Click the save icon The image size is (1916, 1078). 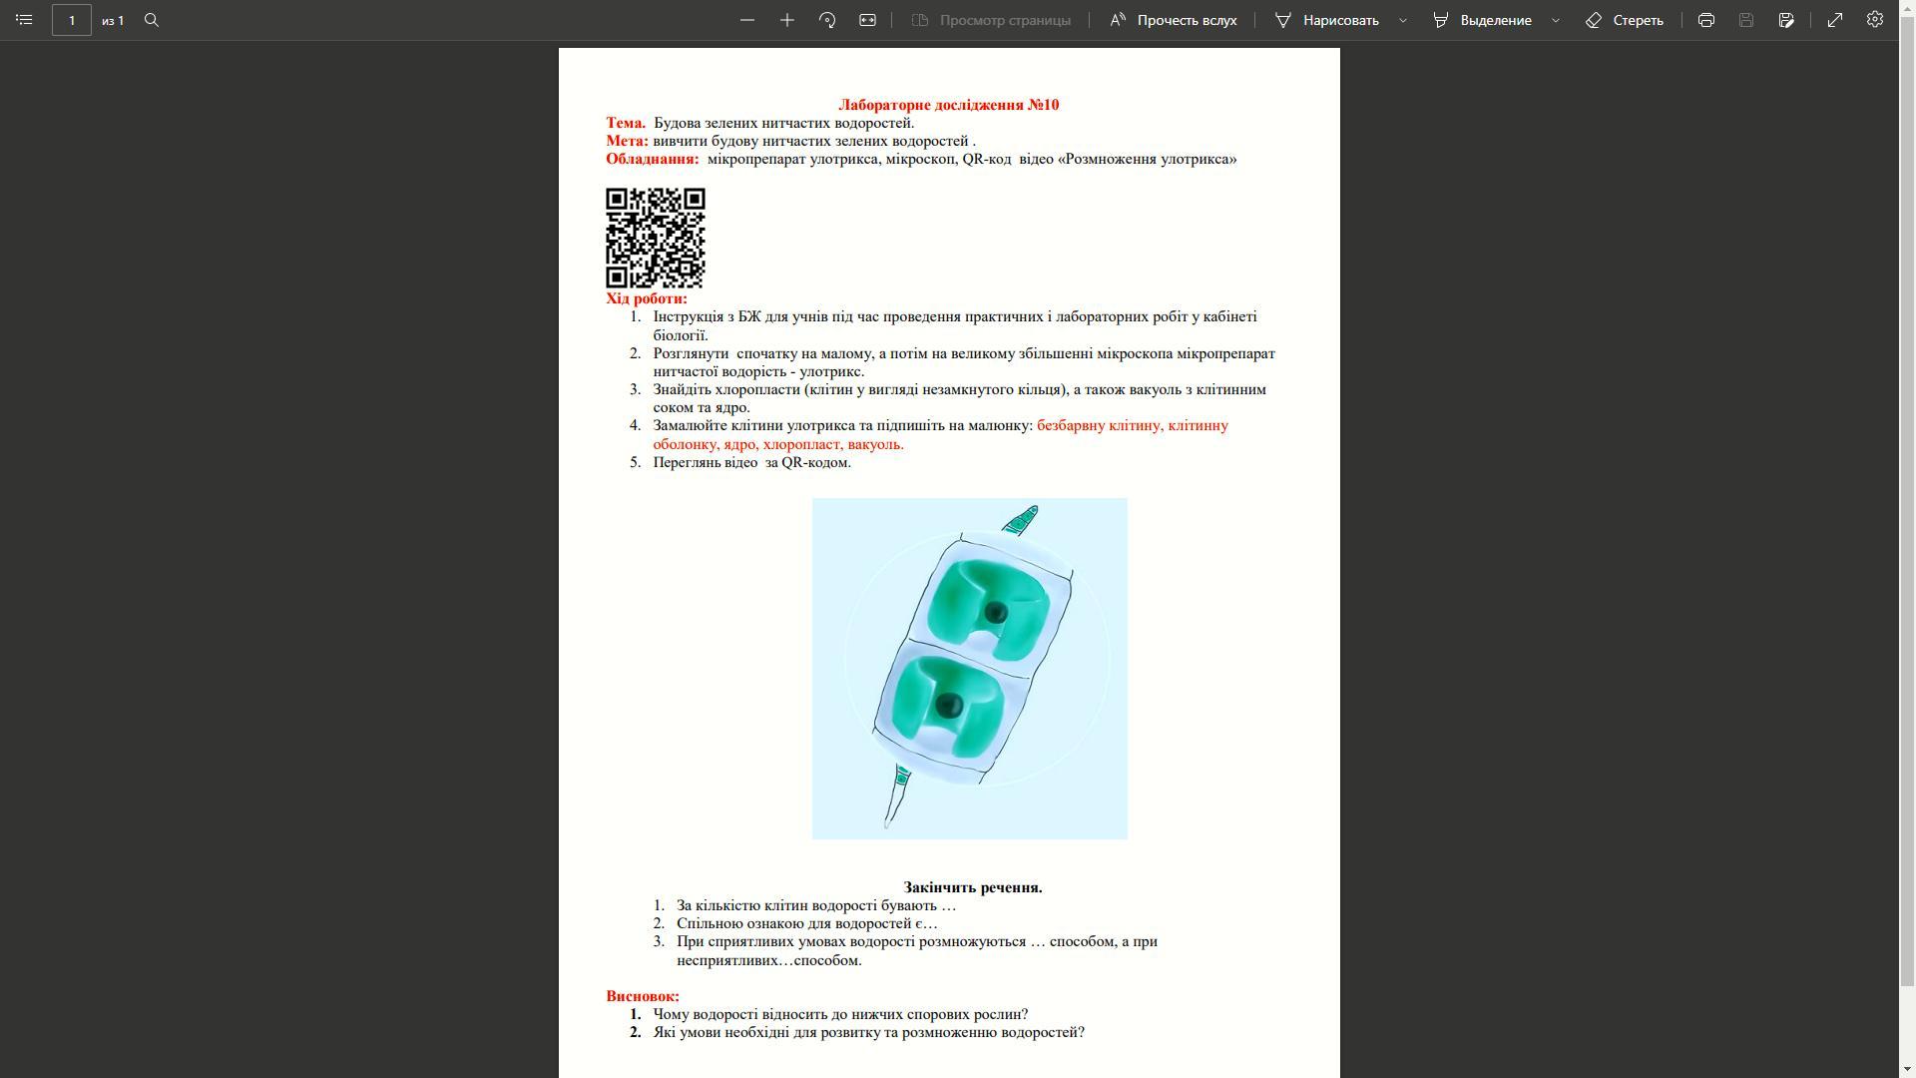(1746, 20)
